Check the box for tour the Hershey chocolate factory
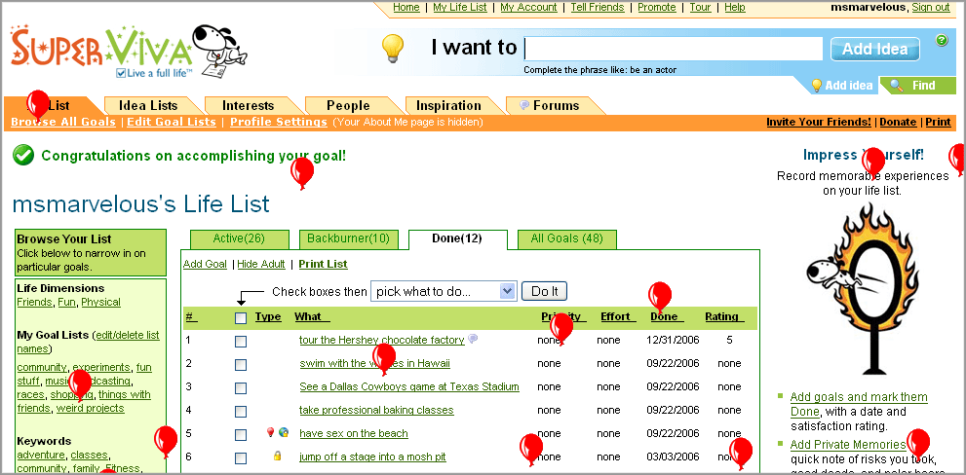The image size is (966, 475). (x=241, y=342)
